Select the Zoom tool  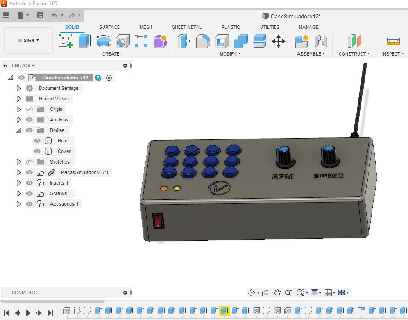point(288,293)
